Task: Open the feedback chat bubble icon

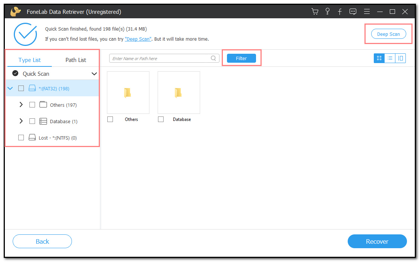Action: coord(353,12)
